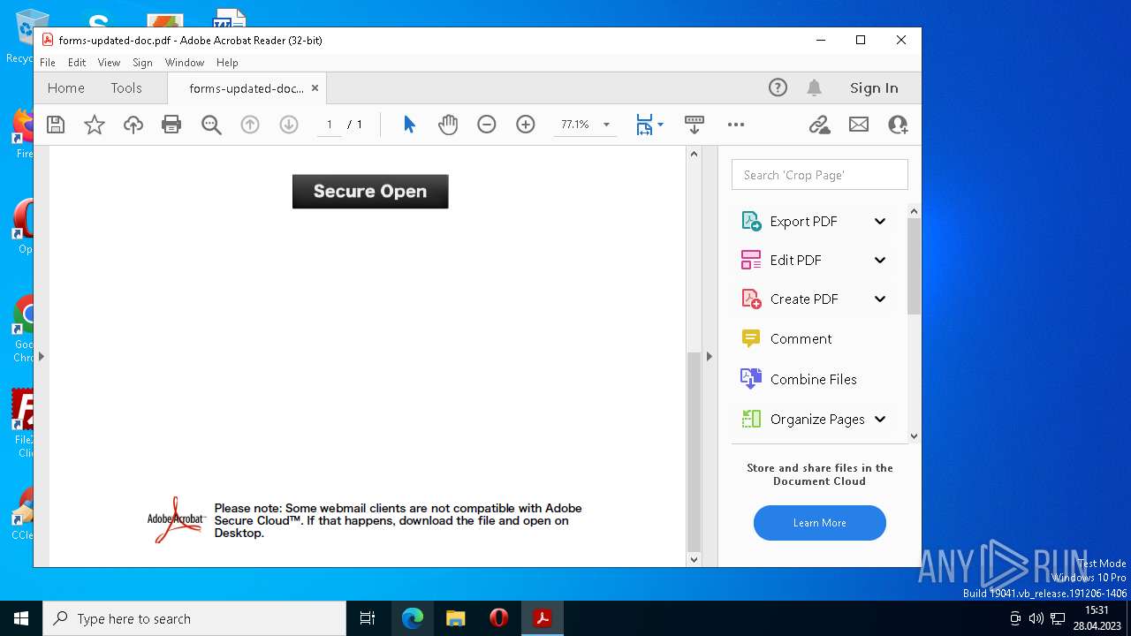Send the file by email envelope icon
Image resolution: width=1131 pixels, height=636 pixels.
[x=859, y=125]
